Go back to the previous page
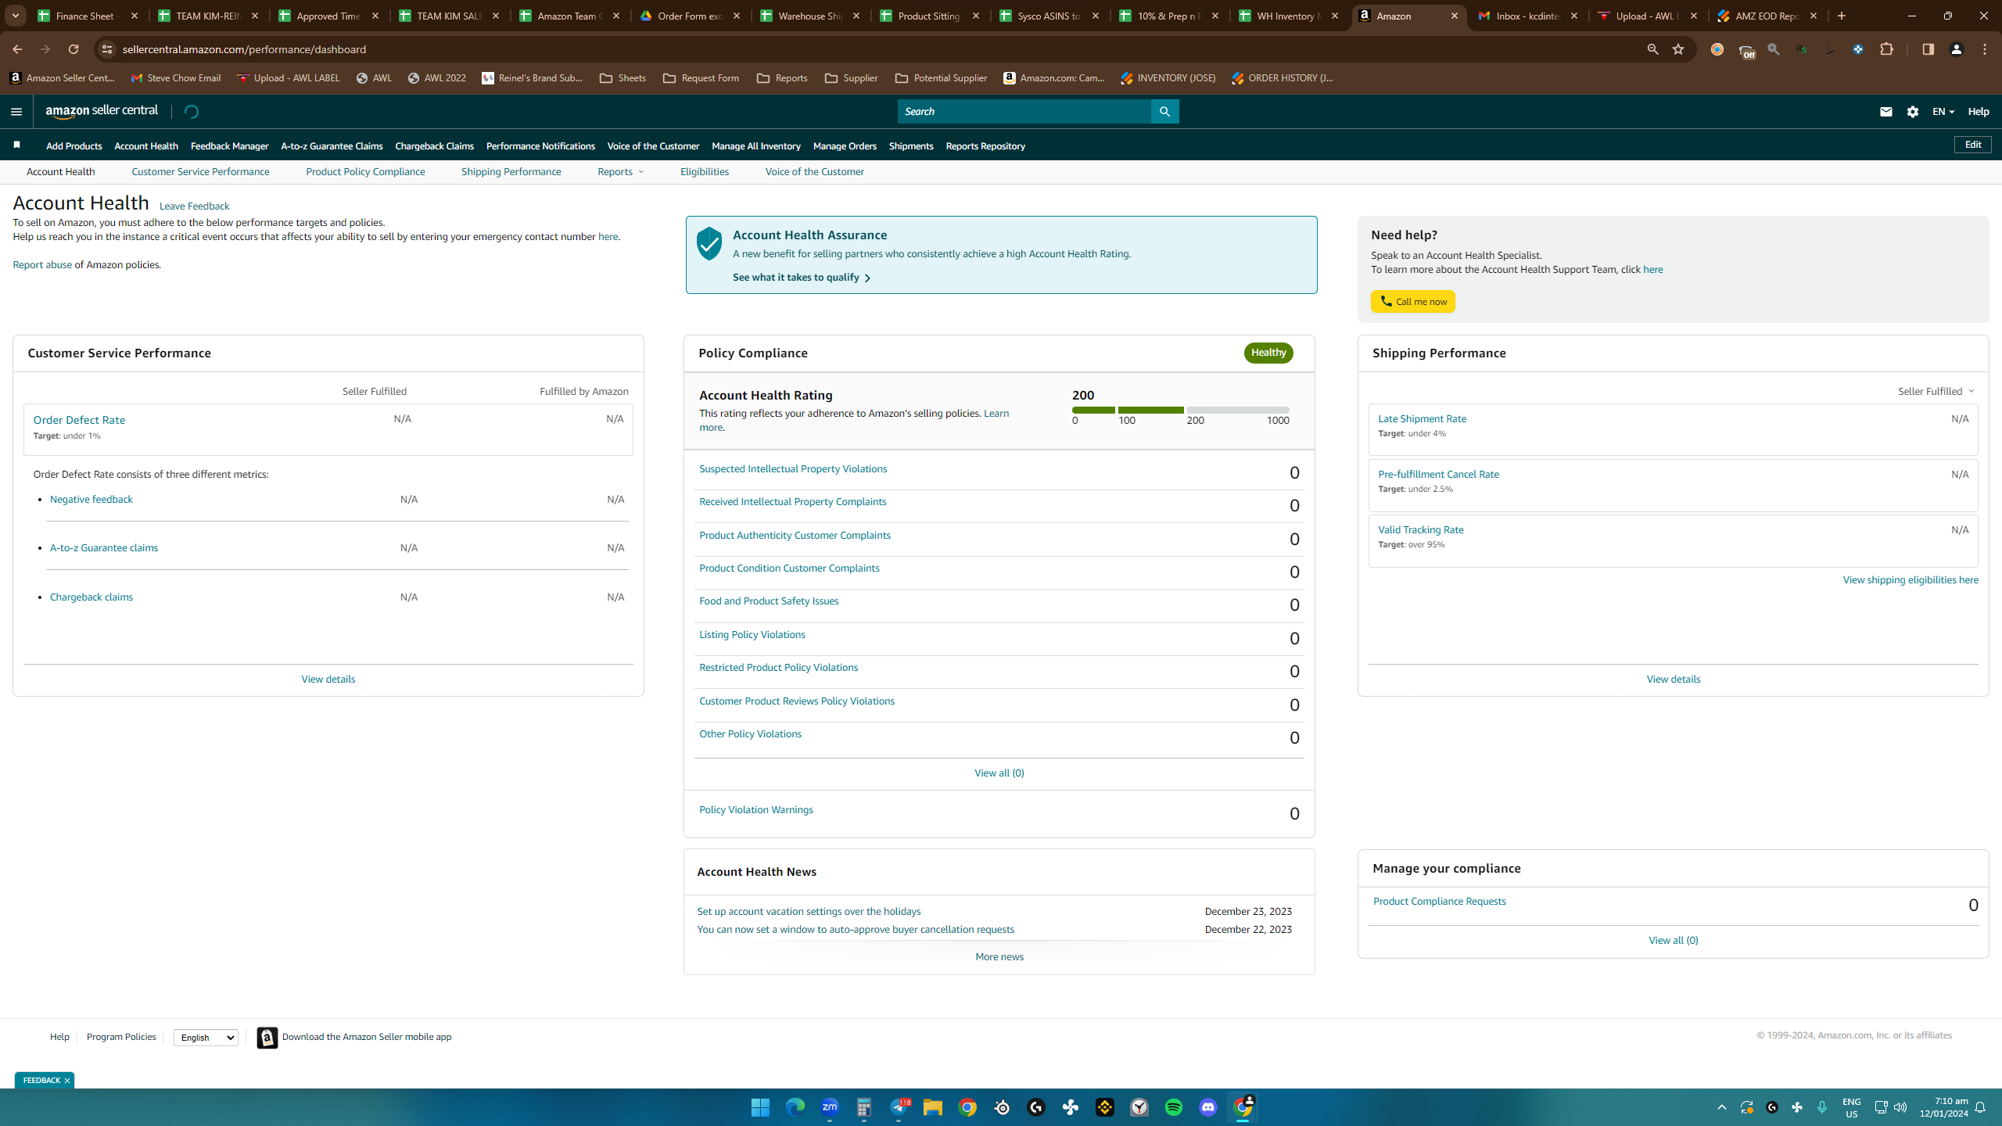2002x1126 pixels. pos(17,49)
